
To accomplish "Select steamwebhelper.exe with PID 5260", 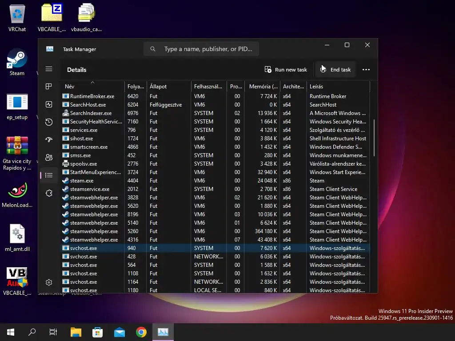I will tap(216, 231).
